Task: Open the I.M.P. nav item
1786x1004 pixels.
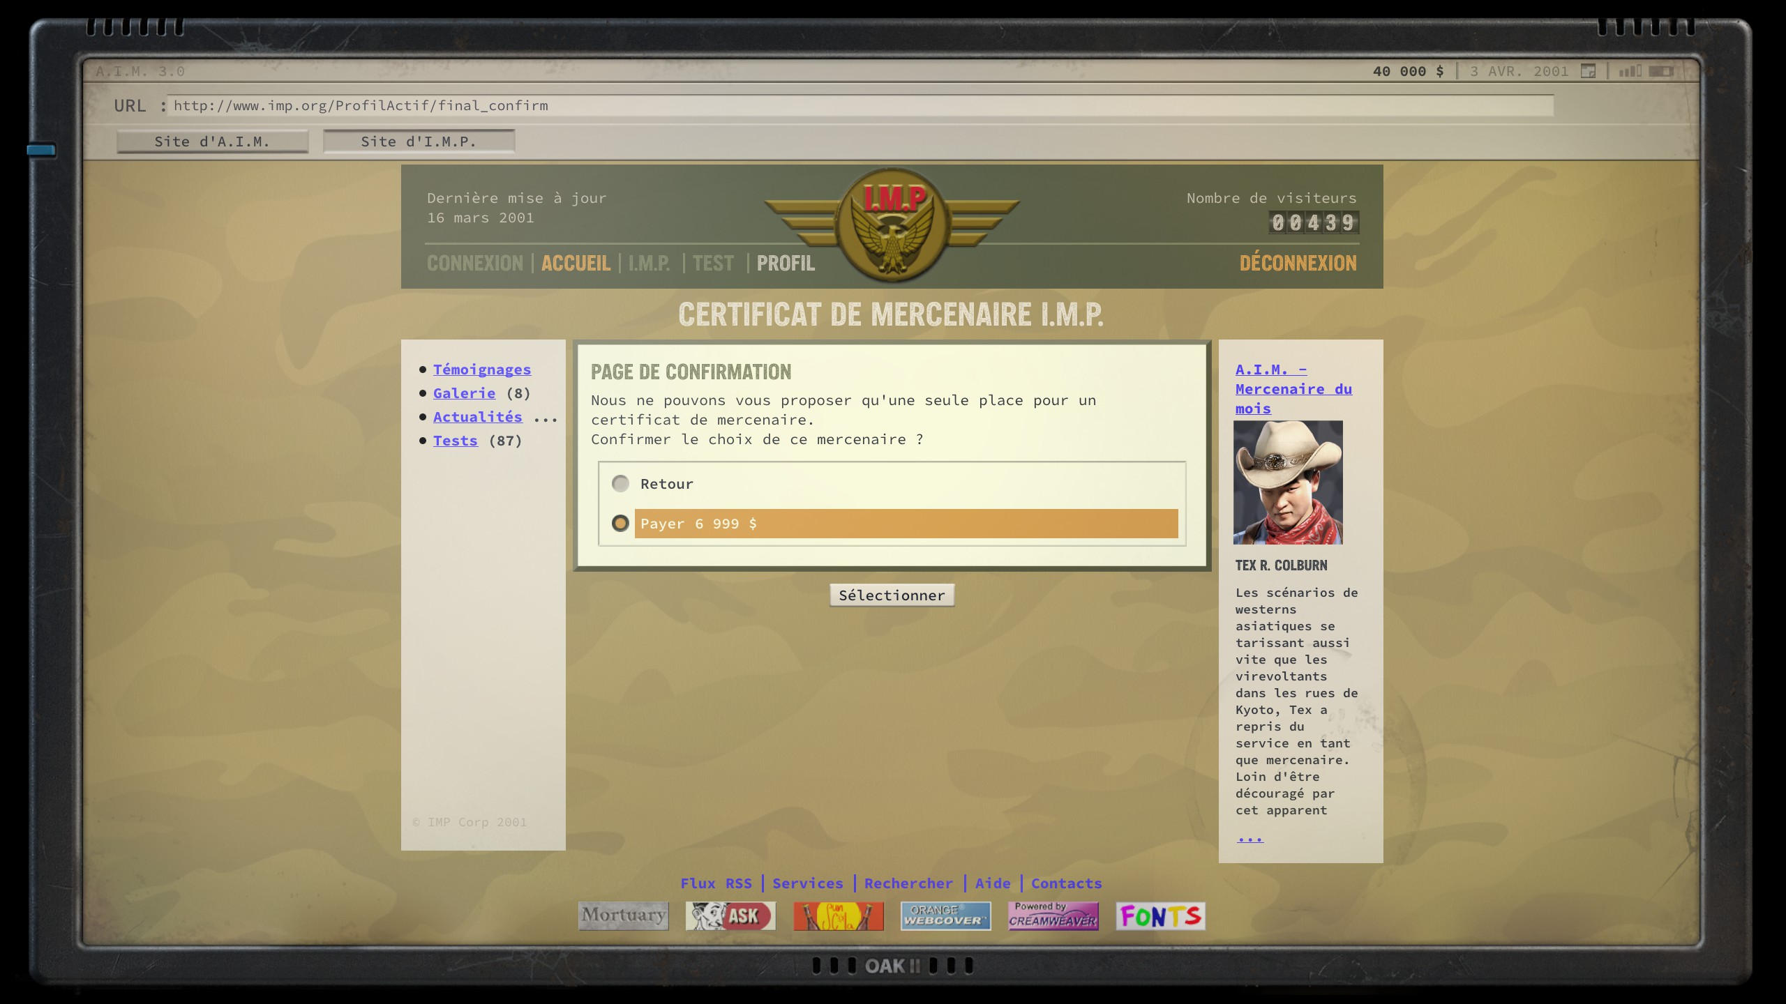Action: point(649,263)
